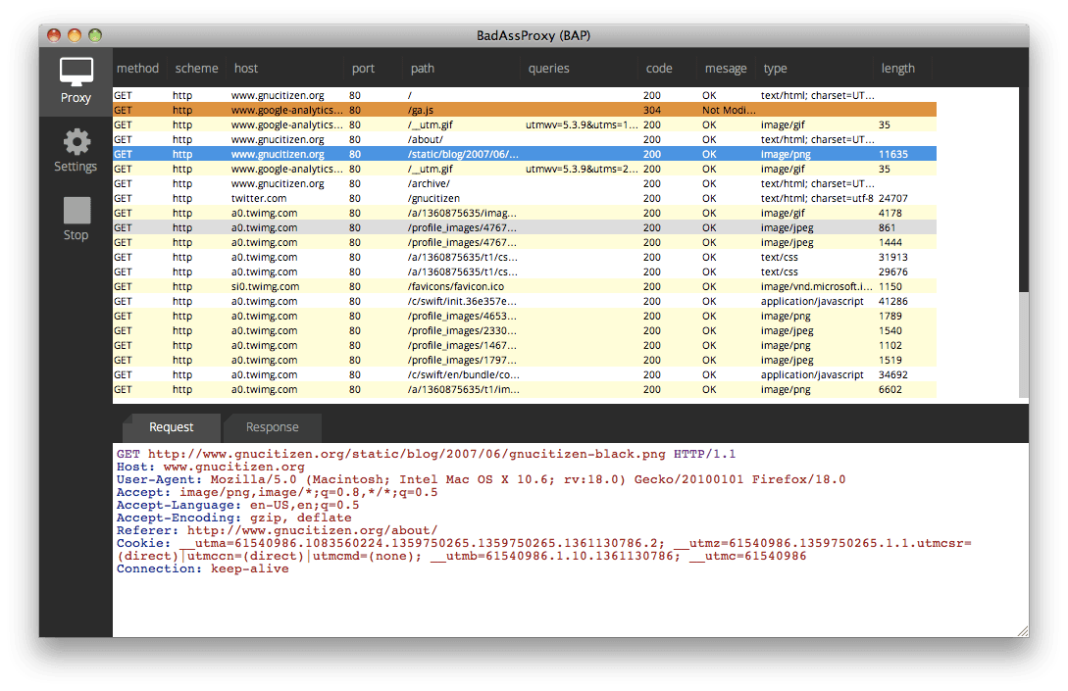Click the length value 34692

893,375
